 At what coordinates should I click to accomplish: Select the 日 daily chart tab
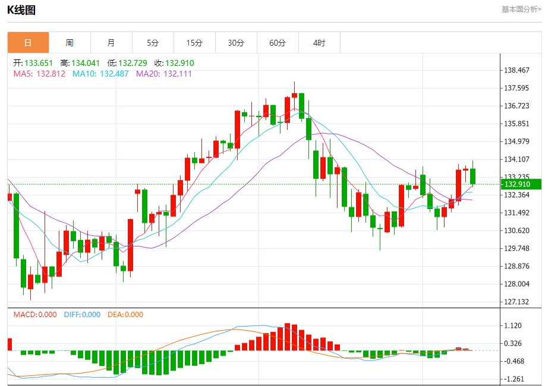(28, 43)
